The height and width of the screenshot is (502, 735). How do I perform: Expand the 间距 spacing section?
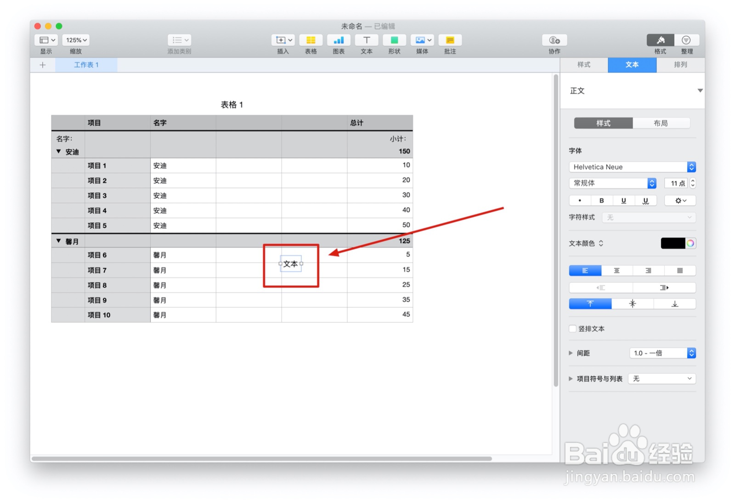click(571, 353)
